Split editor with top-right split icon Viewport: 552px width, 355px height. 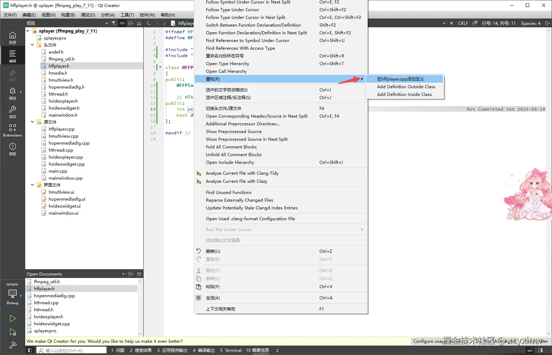547,23
